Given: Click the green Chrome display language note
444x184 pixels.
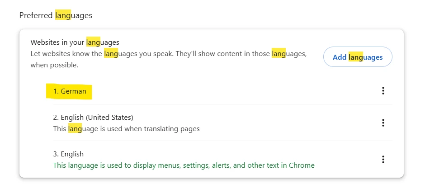Looking at the screenshot, I should [x=184, y=165].
